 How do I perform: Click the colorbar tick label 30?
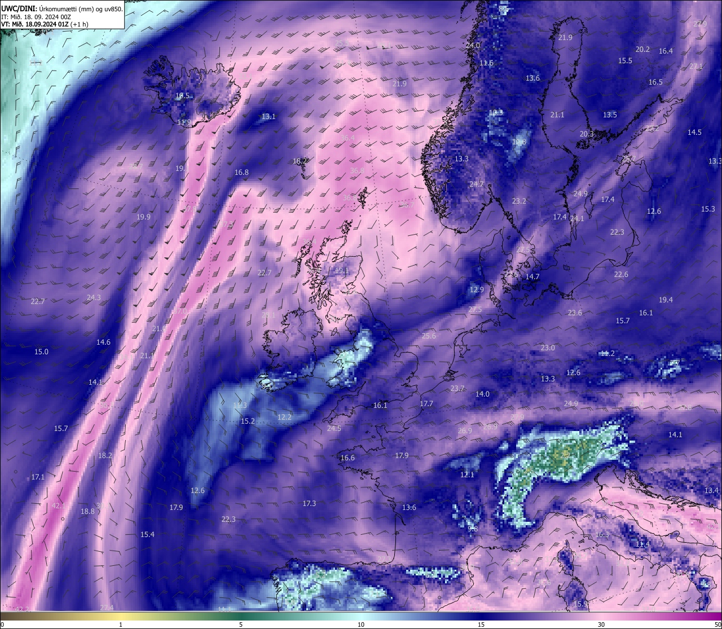(601, 624)
